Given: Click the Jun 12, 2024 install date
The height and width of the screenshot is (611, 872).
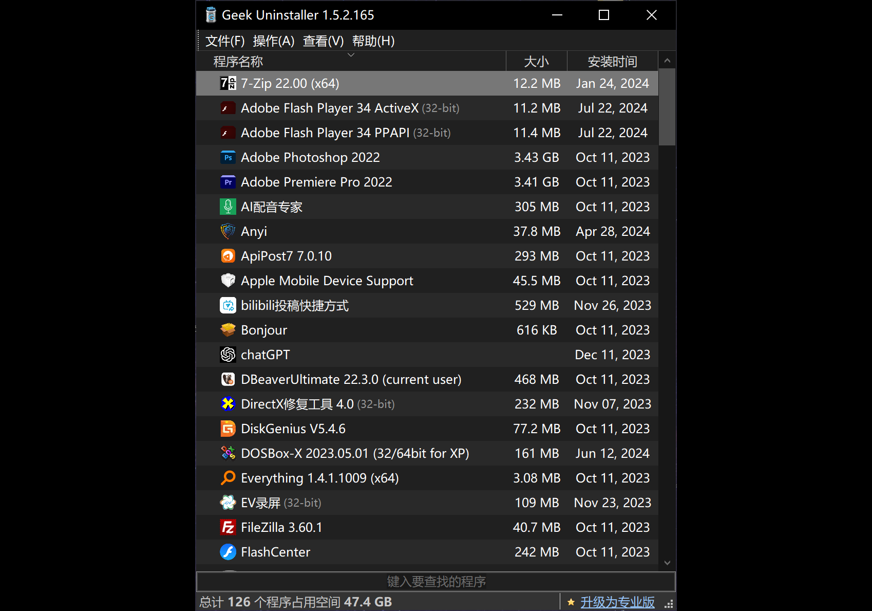Looking at the screenshot, I should (x=613, y=453).
